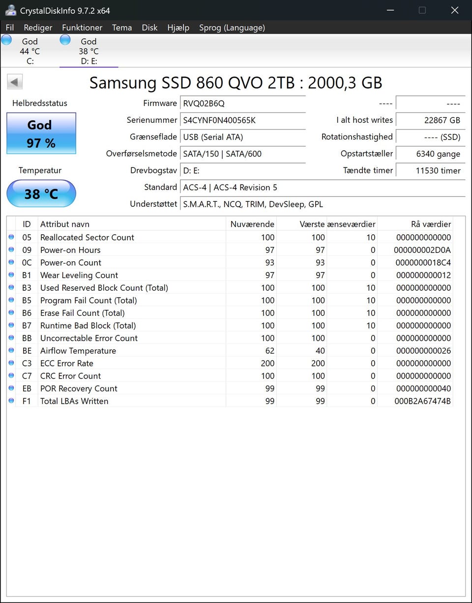
Task: Click the Opstartstæller value 6340 gange
Action: point(430,154)
